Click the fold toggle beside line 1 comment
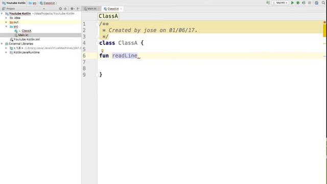This screenshot has width=327, height=184. click(97, 24)
